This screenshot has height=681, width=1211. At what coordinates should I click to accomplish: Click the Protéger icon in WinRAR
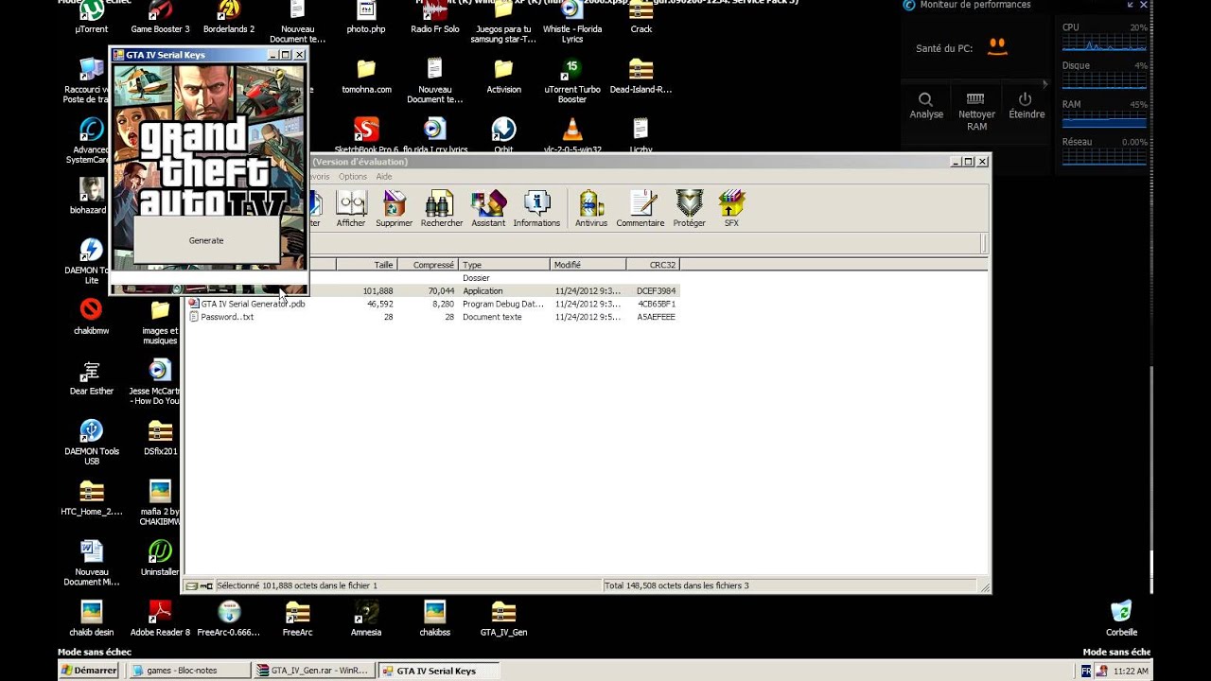pos(689,209)
